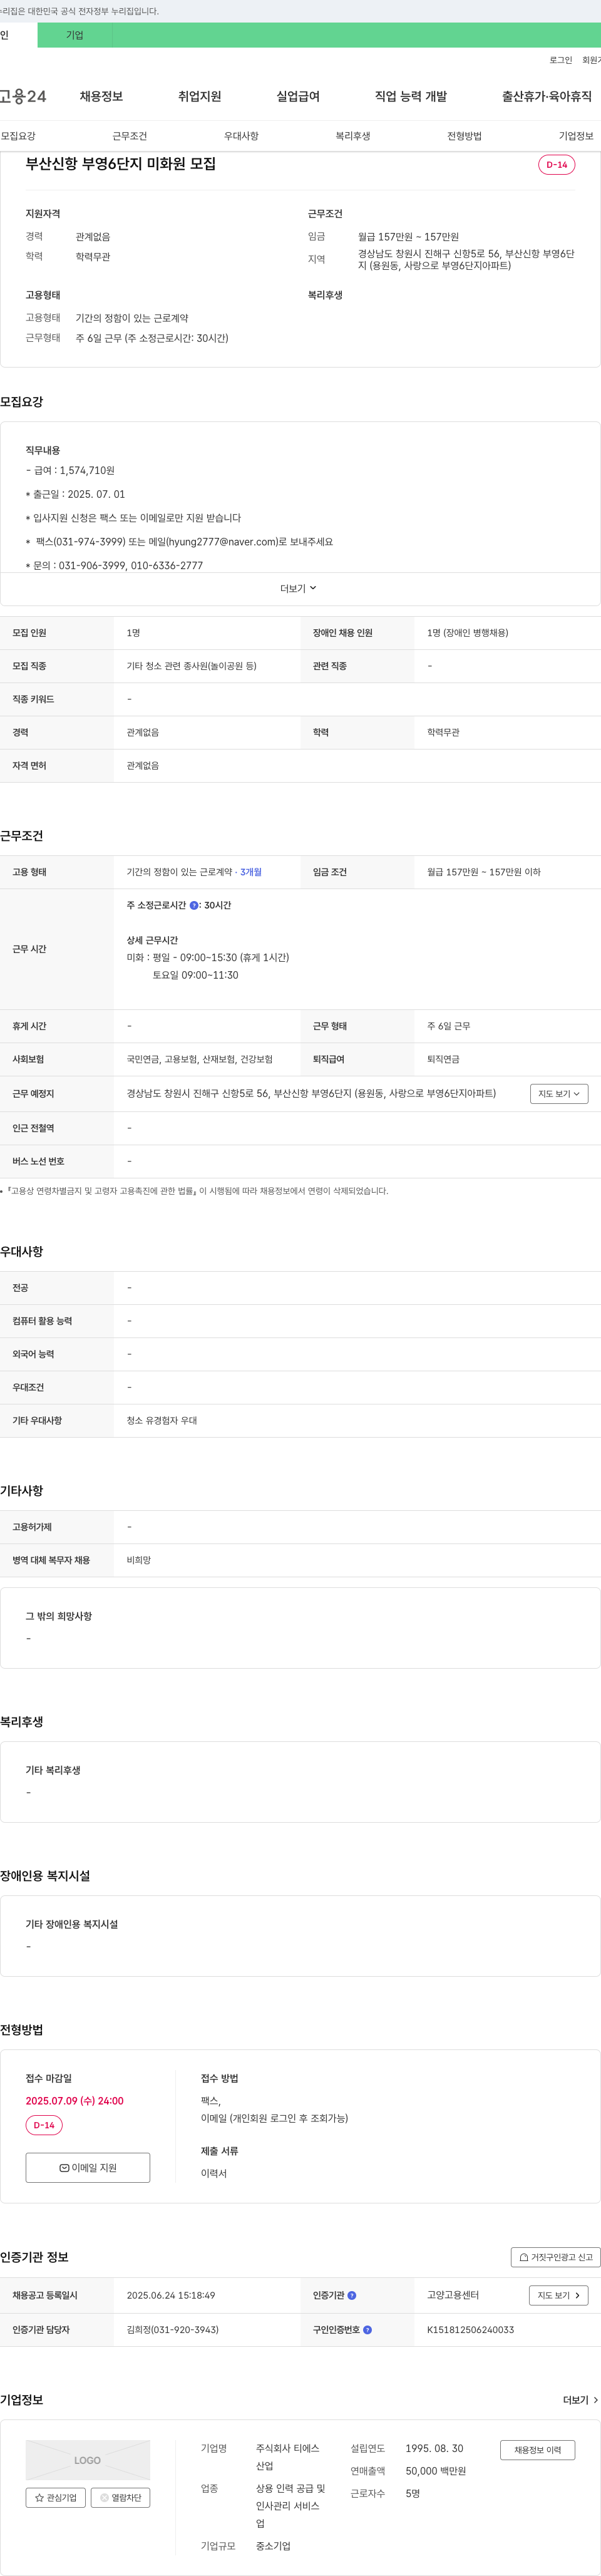Open the 취업지원 menu
Viewport: 601px width, 2576px height.
click(199, 96)
